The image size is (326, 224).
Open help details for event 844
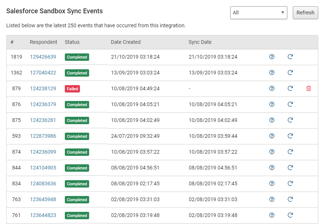pos(272,167)
